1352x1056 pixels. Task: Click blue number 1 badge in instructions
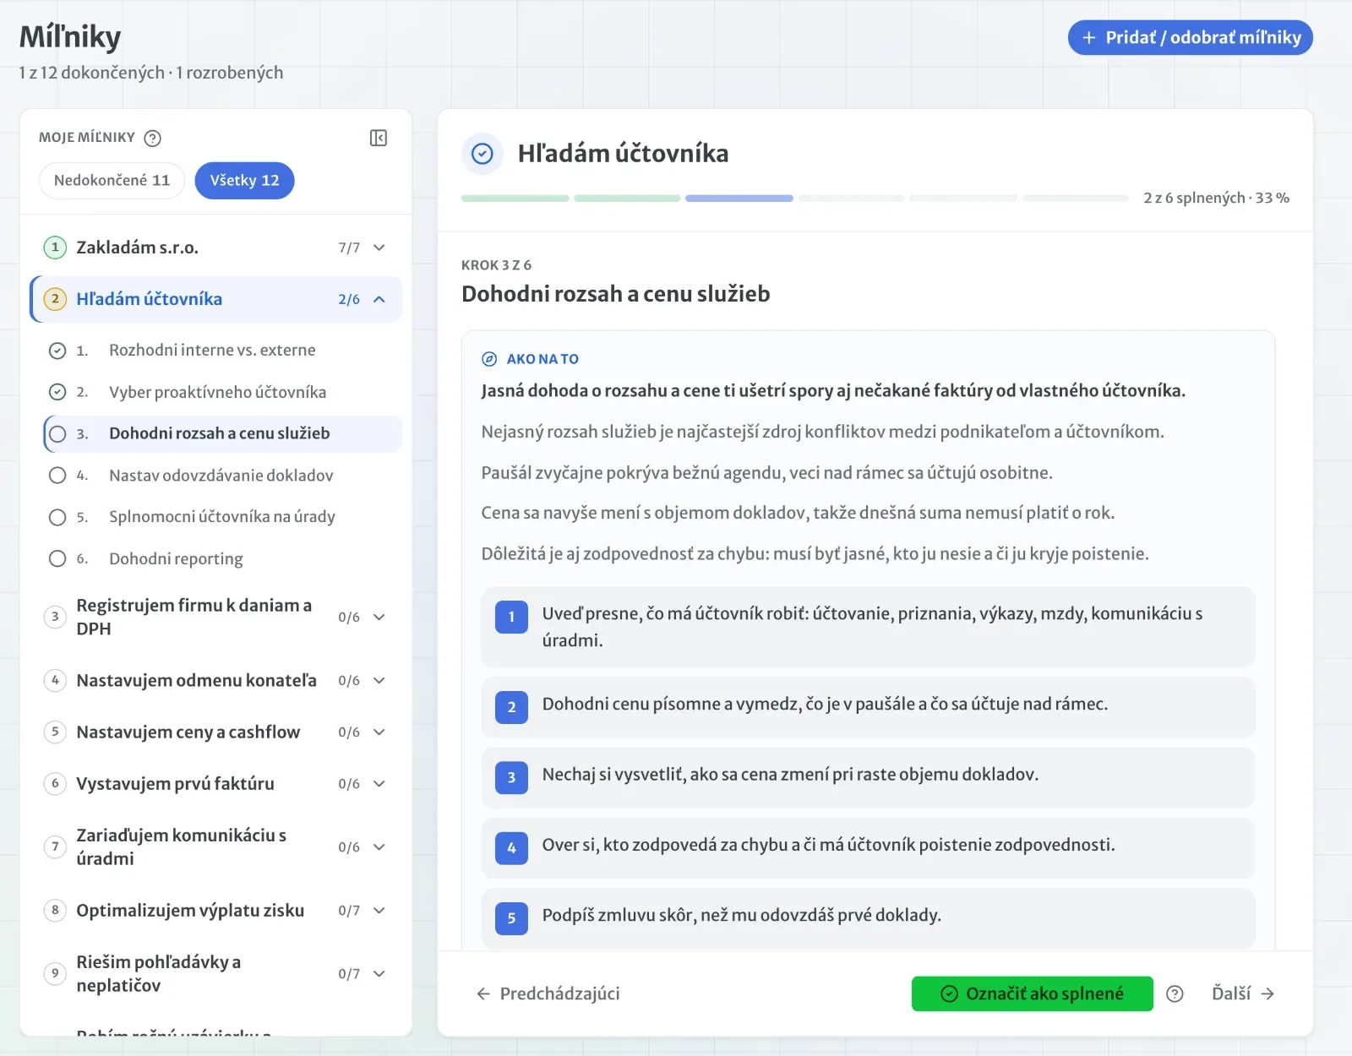[511, 617]
